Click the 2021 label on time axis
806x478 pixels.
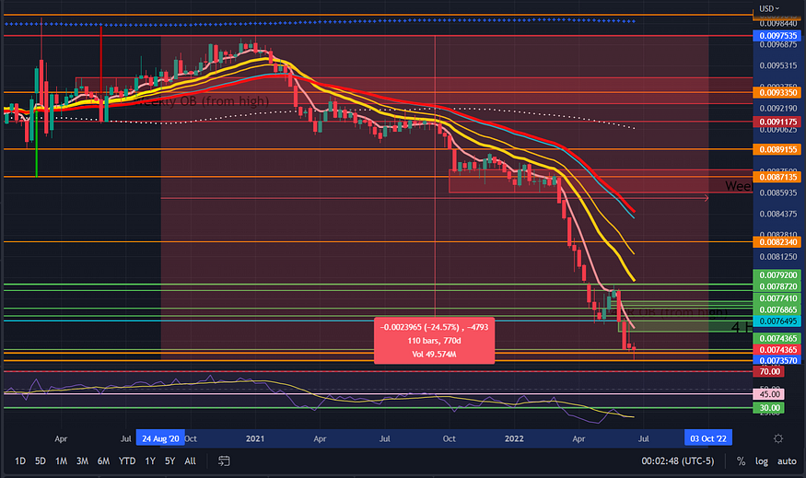(255, 438)
